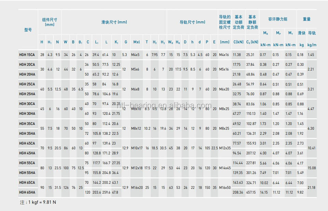Select the value 102.87
Screen dimensions: 328x211
click(x=251, y=124)
